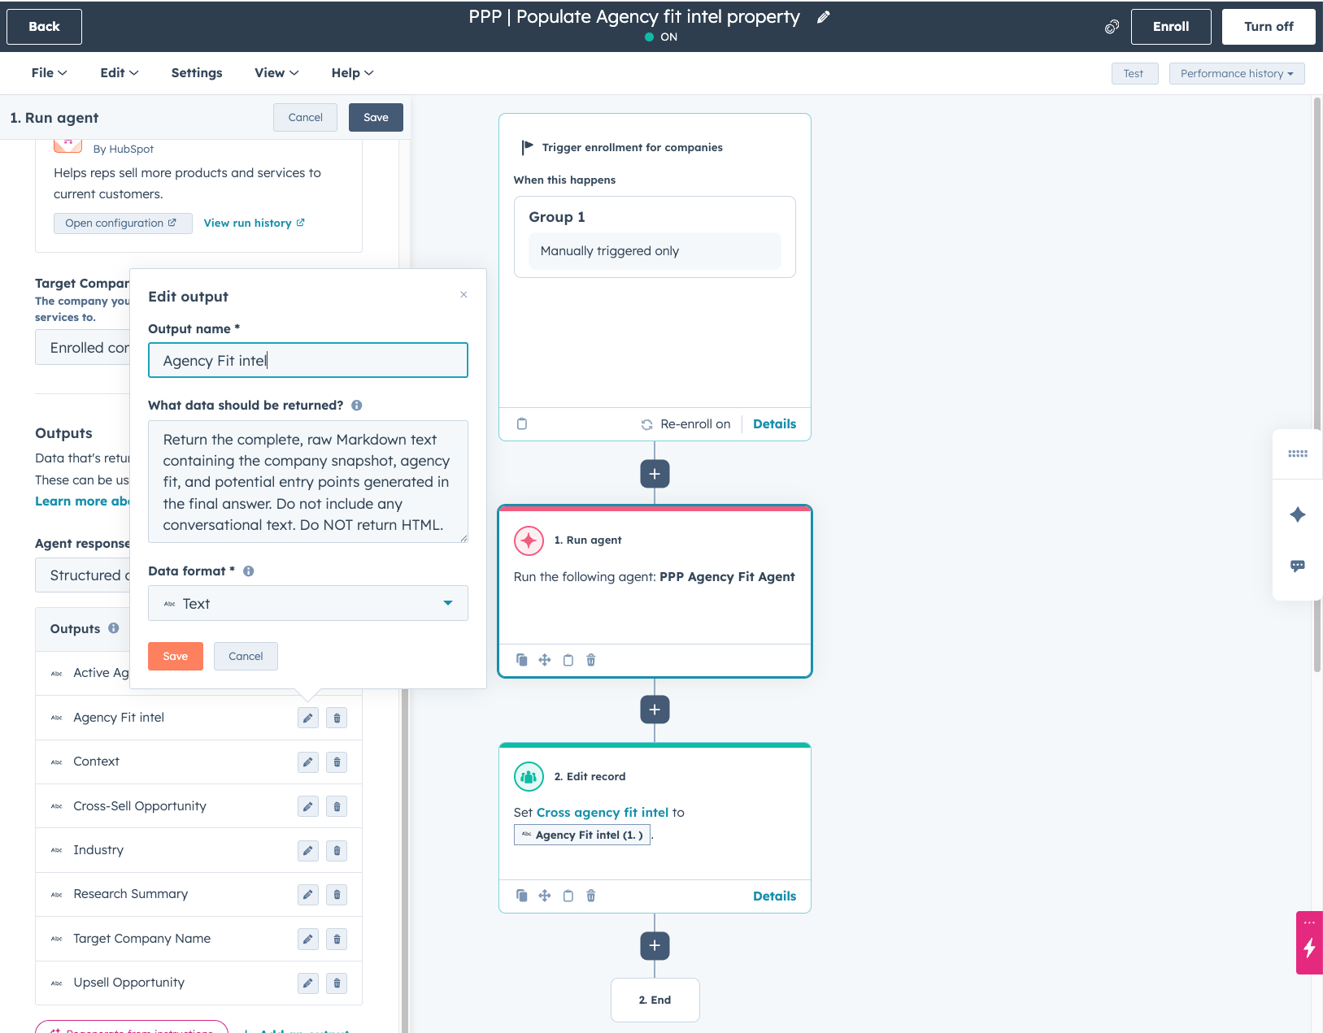This screenshot has height=1033, width=1323.
Task: Open Details on the Edit record step
Action: pyautogui.click(x=774, y=896)
